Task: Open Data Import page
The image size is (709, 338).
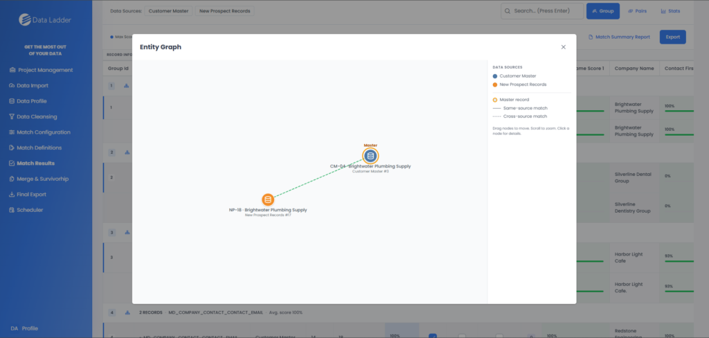Action: [29, 85]
